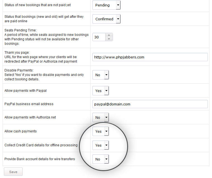The height and width of the screenshot is (178, 212).
Task: Open the Collect Credit Card details dropdown
Action: 101,145
